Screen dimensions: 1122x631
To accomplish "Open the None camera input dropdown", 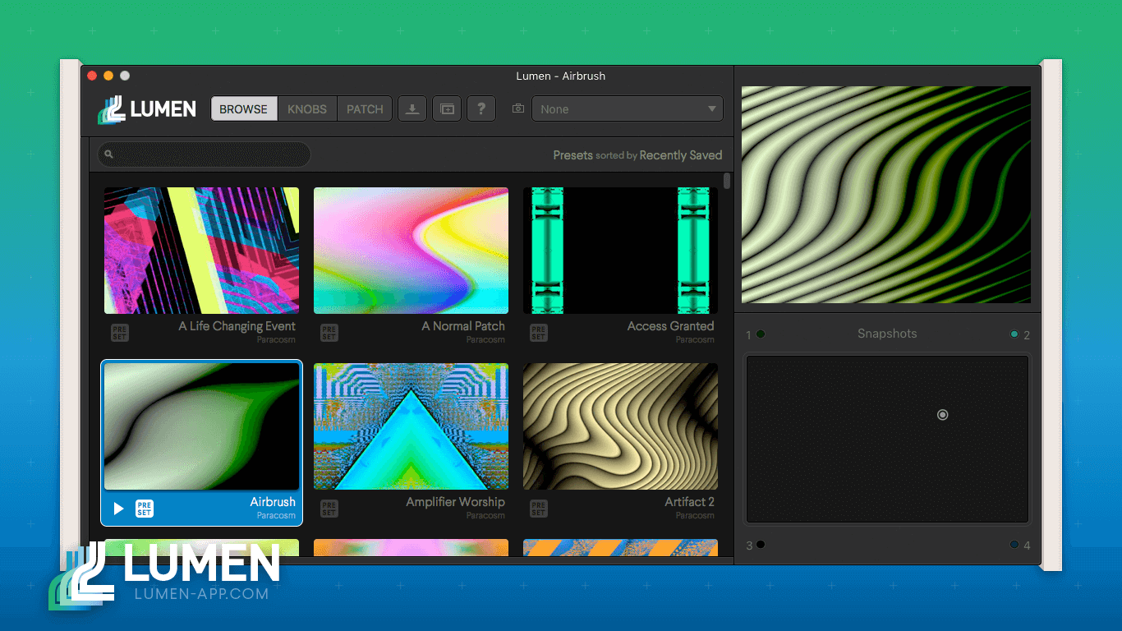I will click(x=628, y=108).
